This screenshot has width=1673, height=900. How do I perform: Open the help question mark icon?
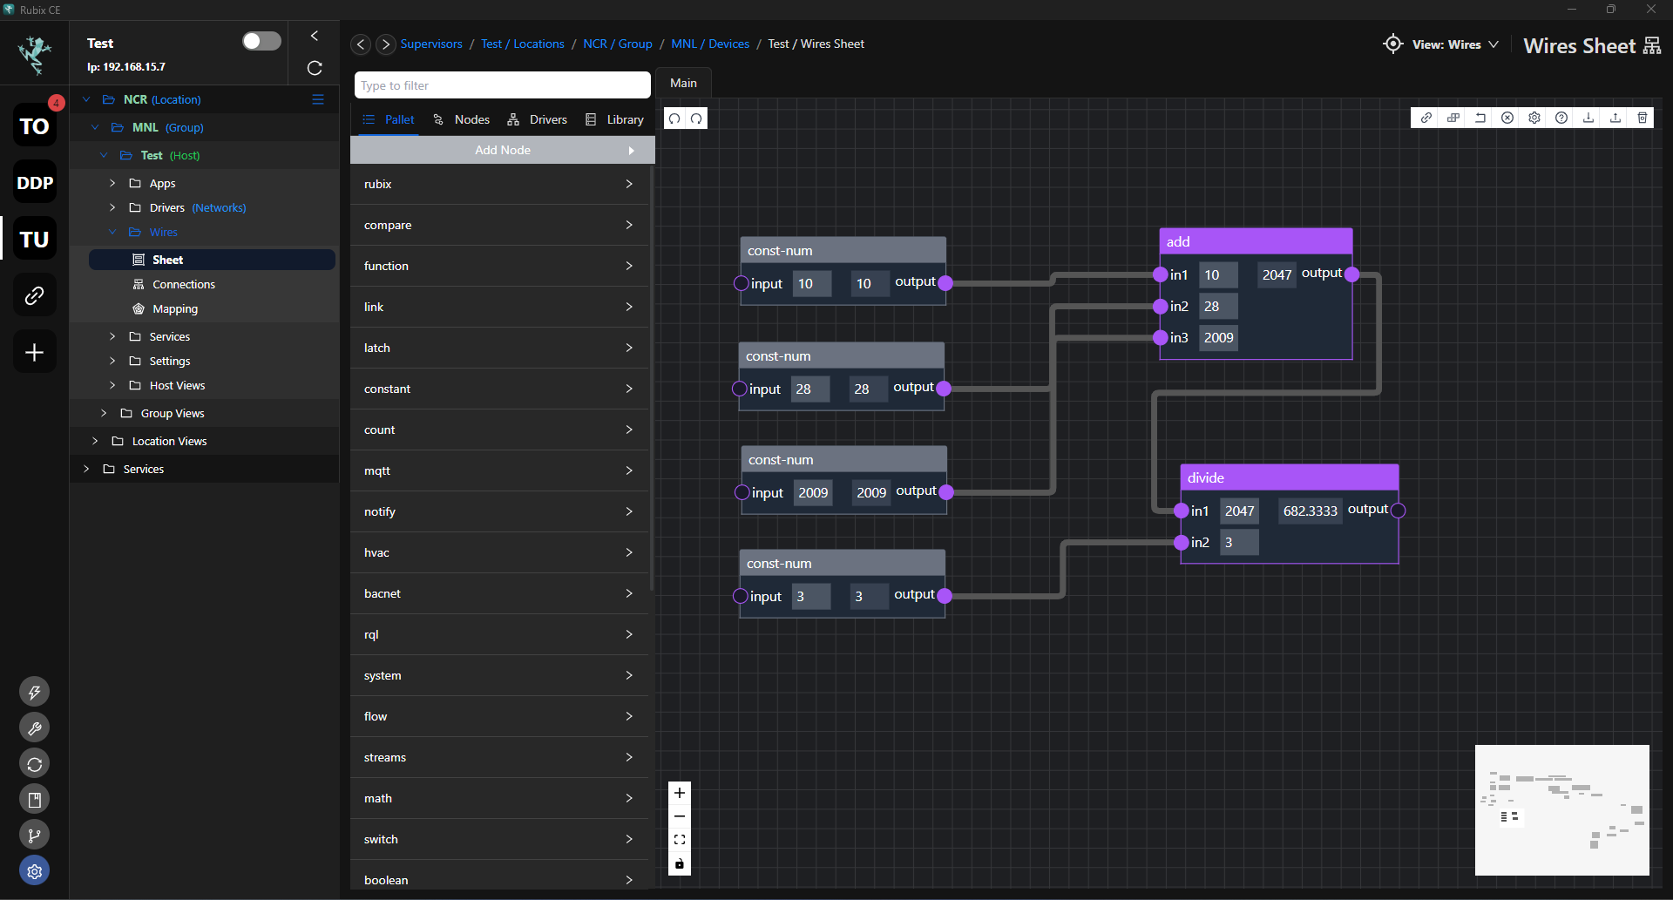[1561, 118]
